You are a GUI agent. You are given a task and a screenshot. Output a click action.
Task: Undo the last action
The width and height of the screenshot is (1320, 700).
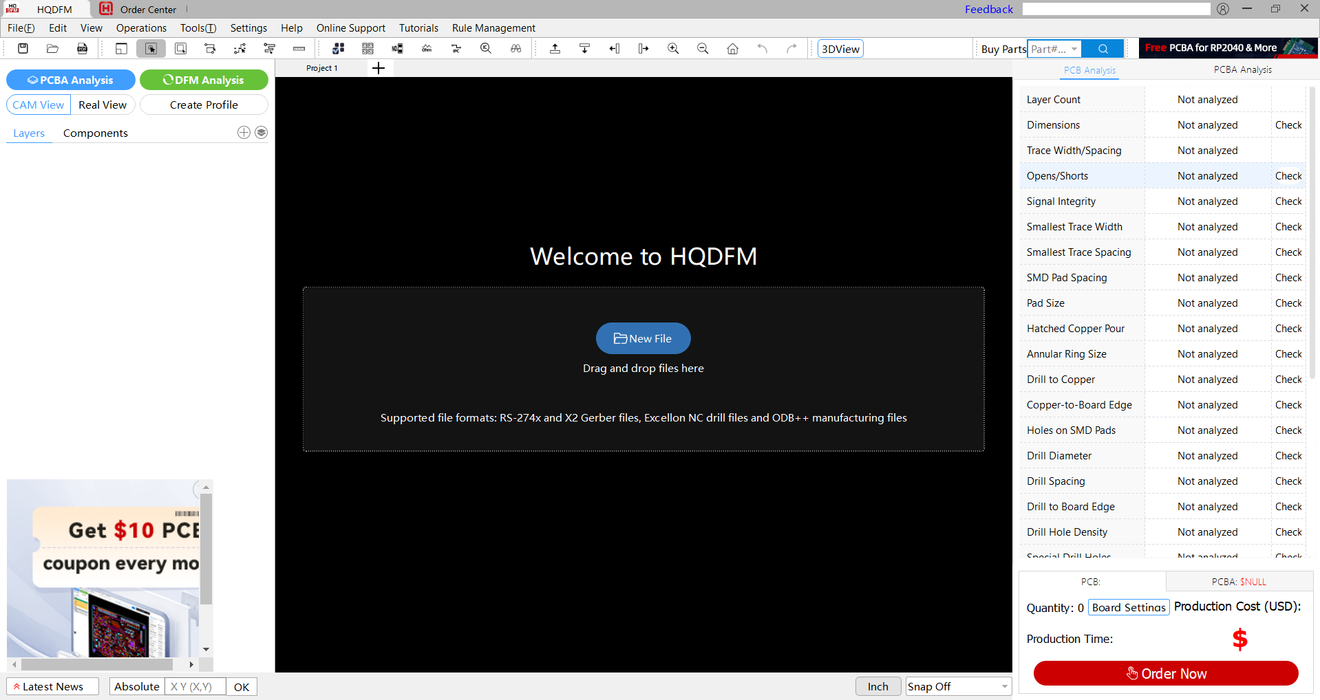point(762,48)
